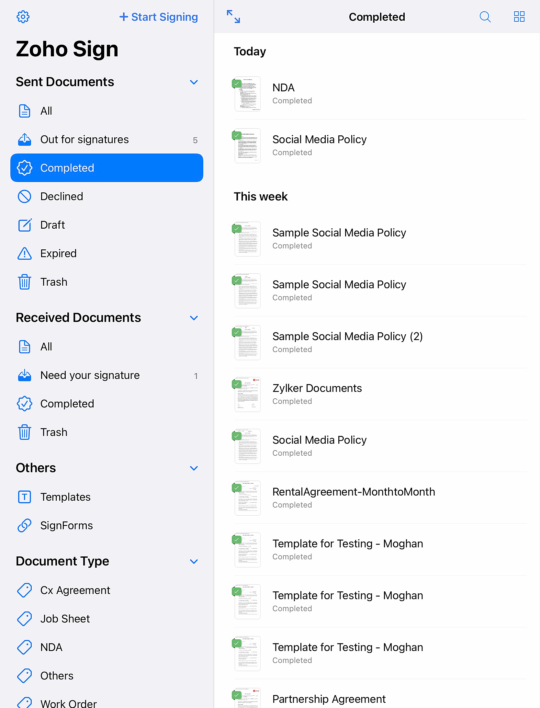
Task: Filter by the Others document type tag
Action: tap(107, 676)
